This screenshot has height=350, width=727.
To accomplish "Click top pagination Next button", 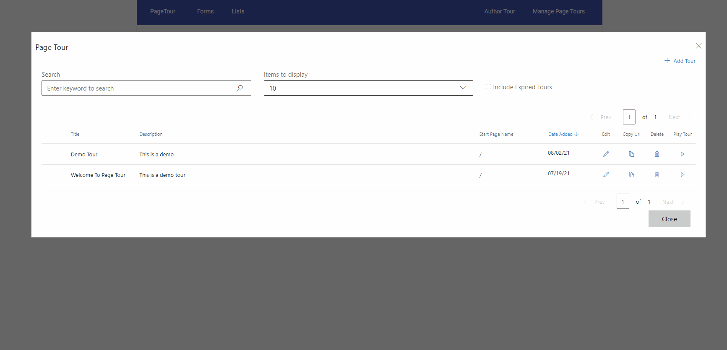I will pyautogui.click(x=680, y=117).
